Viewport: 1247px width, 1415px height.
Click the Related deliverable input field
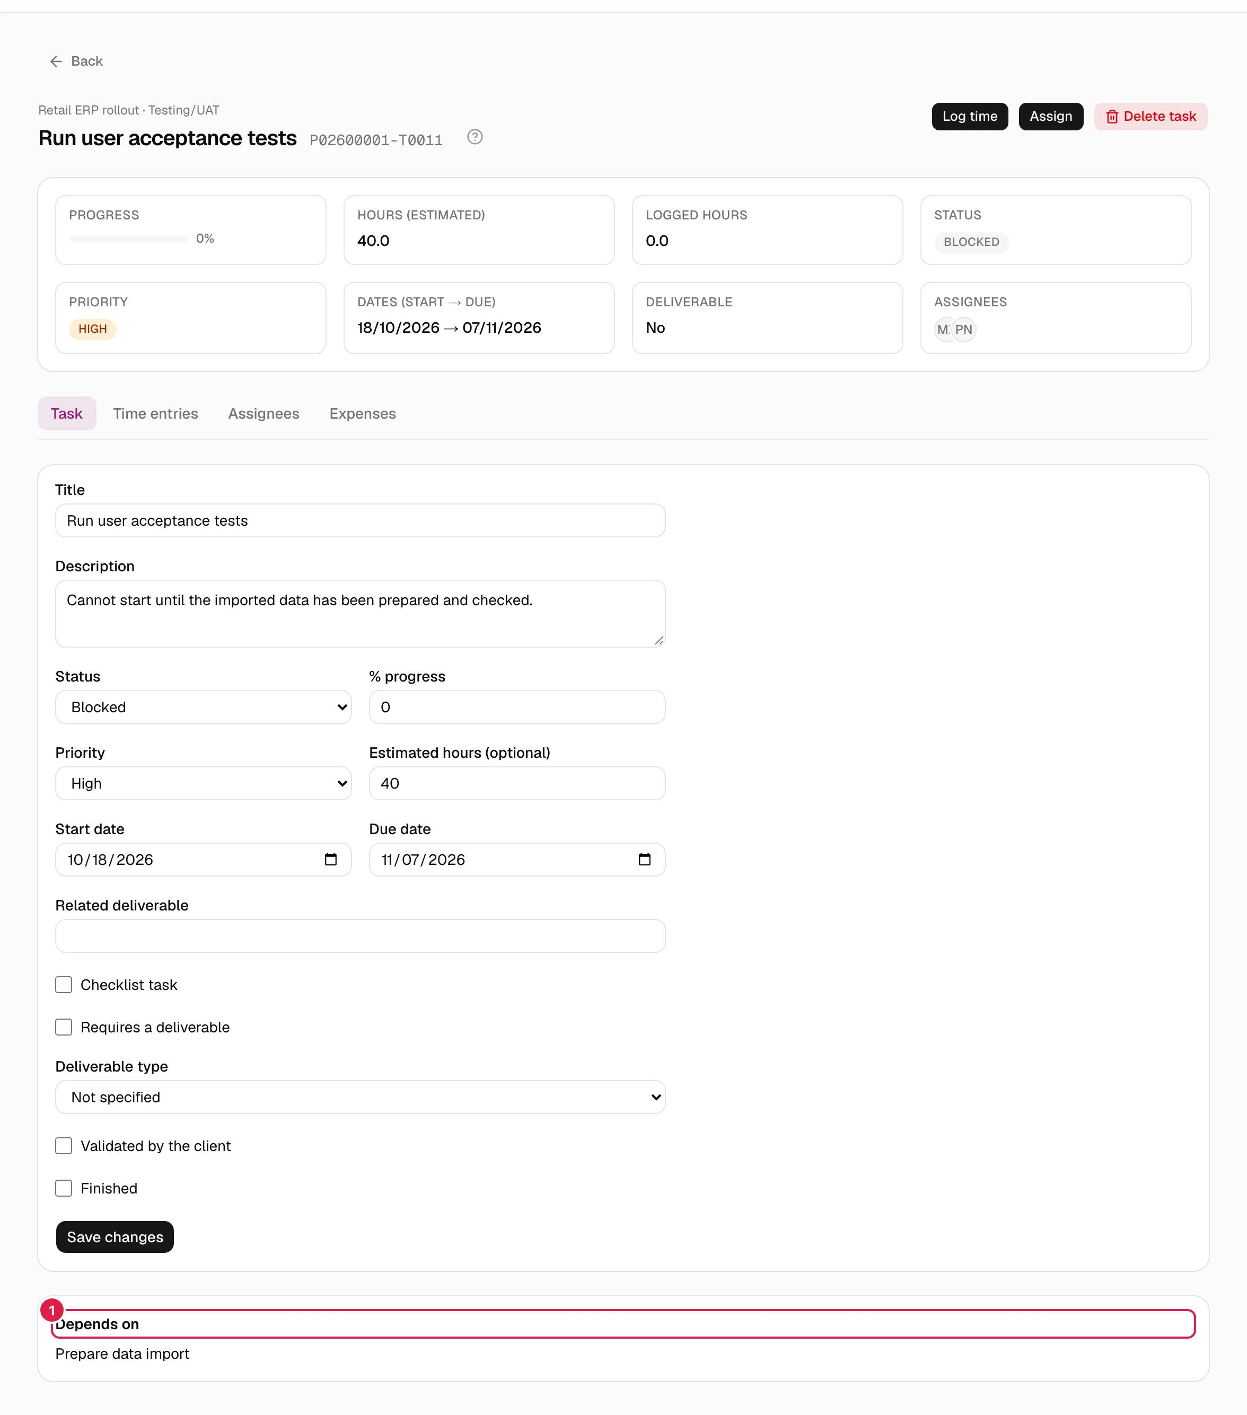(x=360, y=936)
